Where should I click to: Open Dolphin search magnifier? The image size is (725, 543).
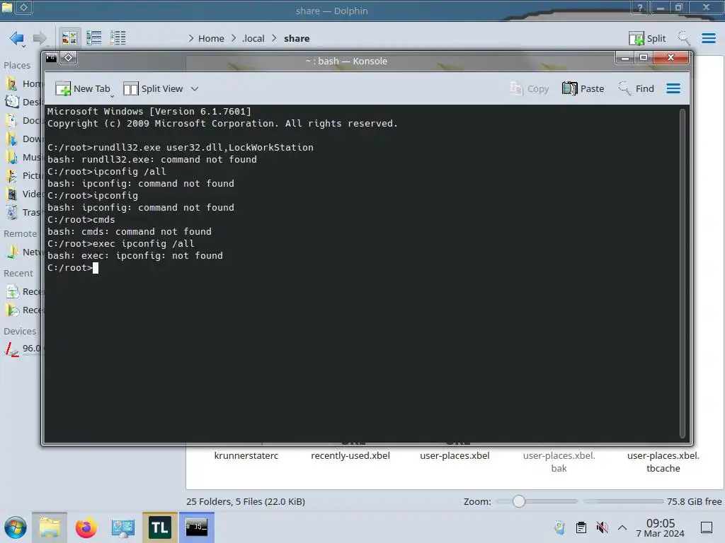click(684, 38)
